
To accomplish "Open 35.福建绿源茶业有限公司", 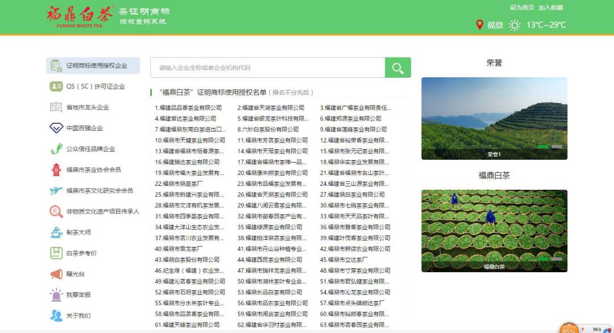I will (270, 227).
